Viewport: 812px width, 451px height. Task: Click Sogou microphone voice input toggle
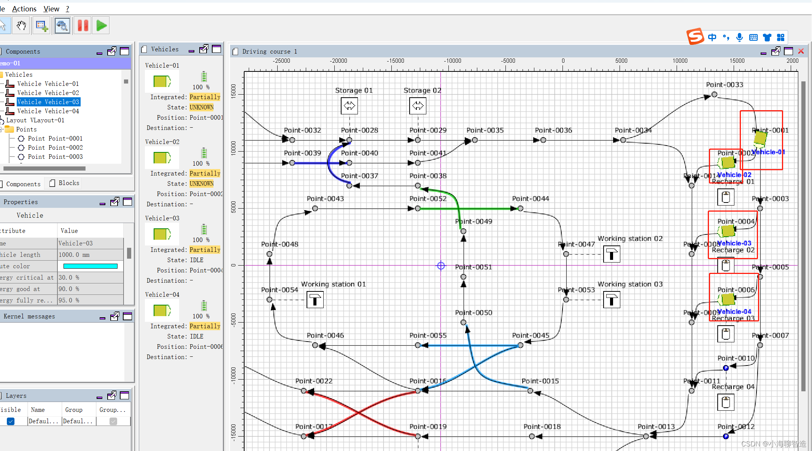[739, 37]
